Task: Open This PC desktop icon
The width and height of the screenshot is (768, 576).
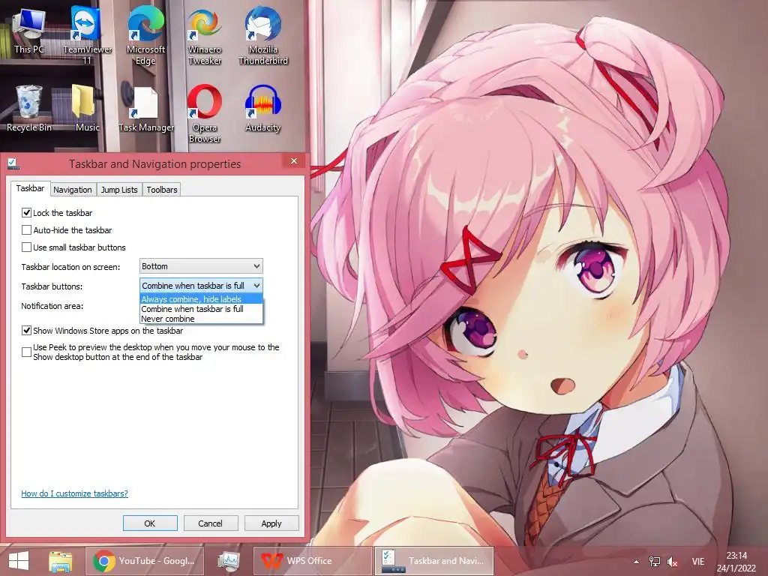Action: [x=29, y=31]
